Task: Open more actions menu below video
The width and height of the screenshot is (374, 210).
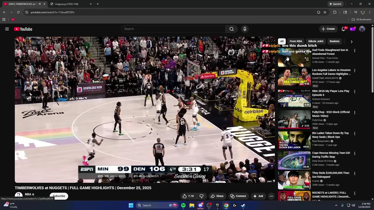Action: point(271,196)
